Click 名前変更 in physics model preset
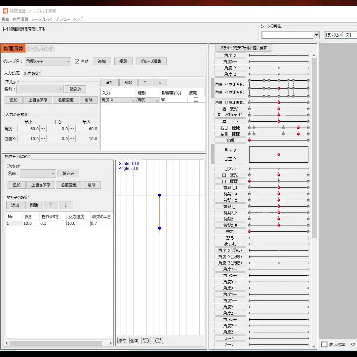Viewport: 357px width, 357px height. click(68, 185)
